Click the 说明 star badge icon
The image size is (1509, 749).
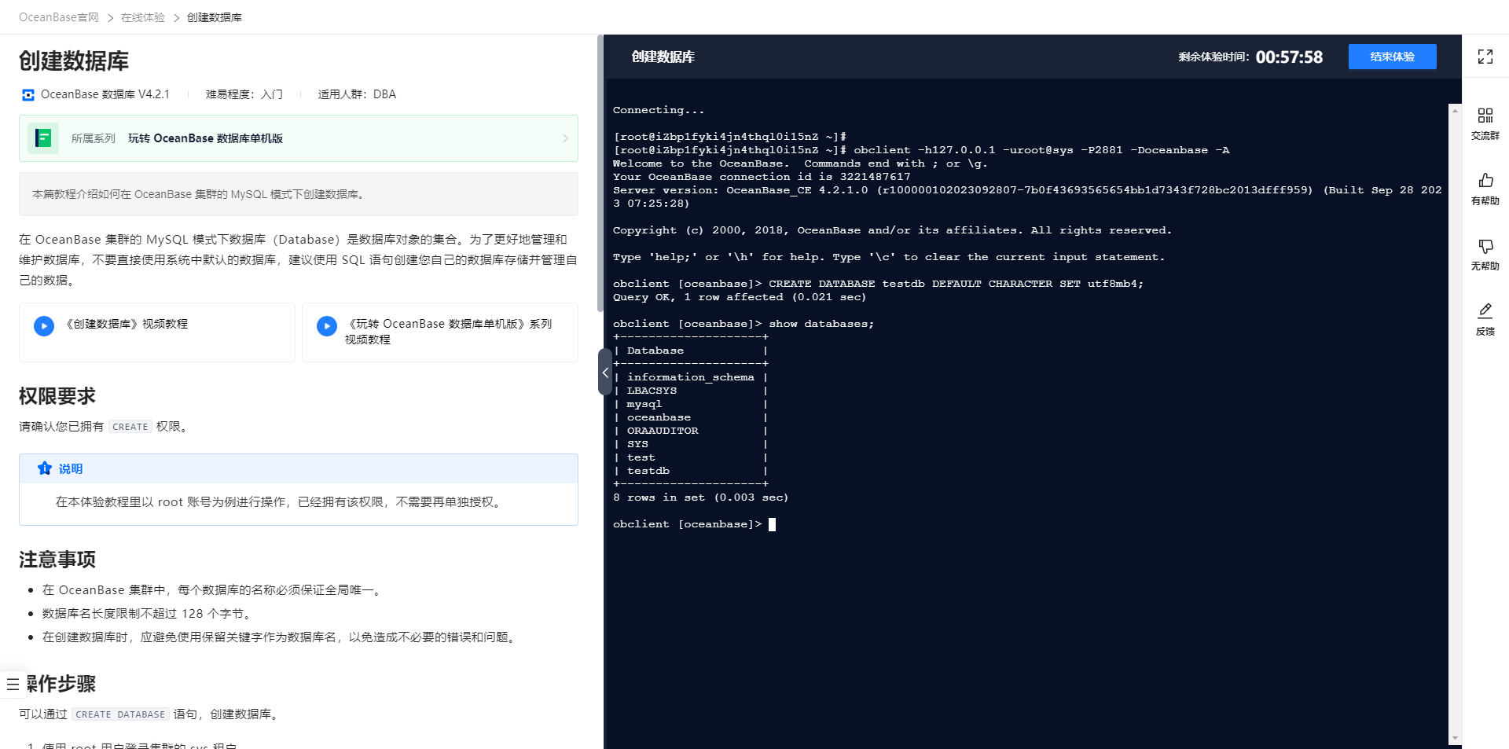45,468
